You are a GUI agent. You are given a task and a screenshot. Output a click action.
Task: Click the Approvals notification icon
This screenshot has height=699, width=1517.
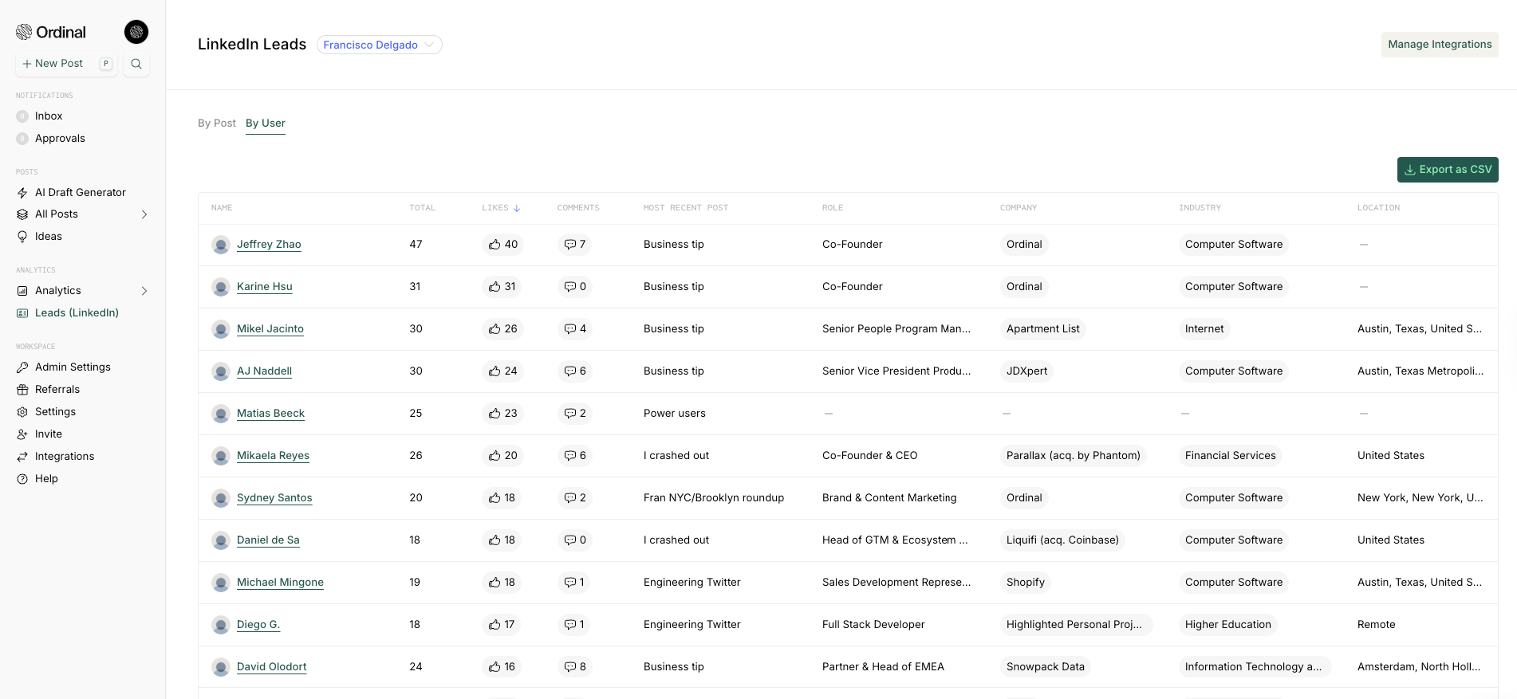[x=22, y=139]
